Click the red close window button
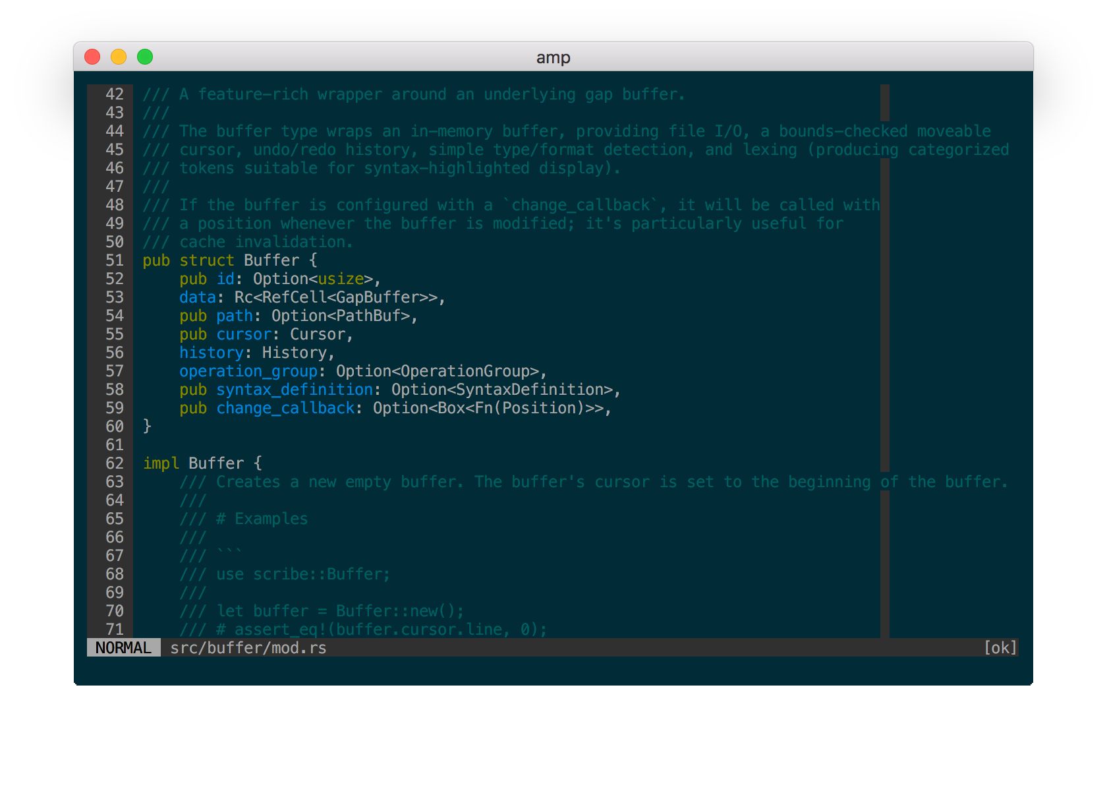1107x791 pixels. point(92,57)
